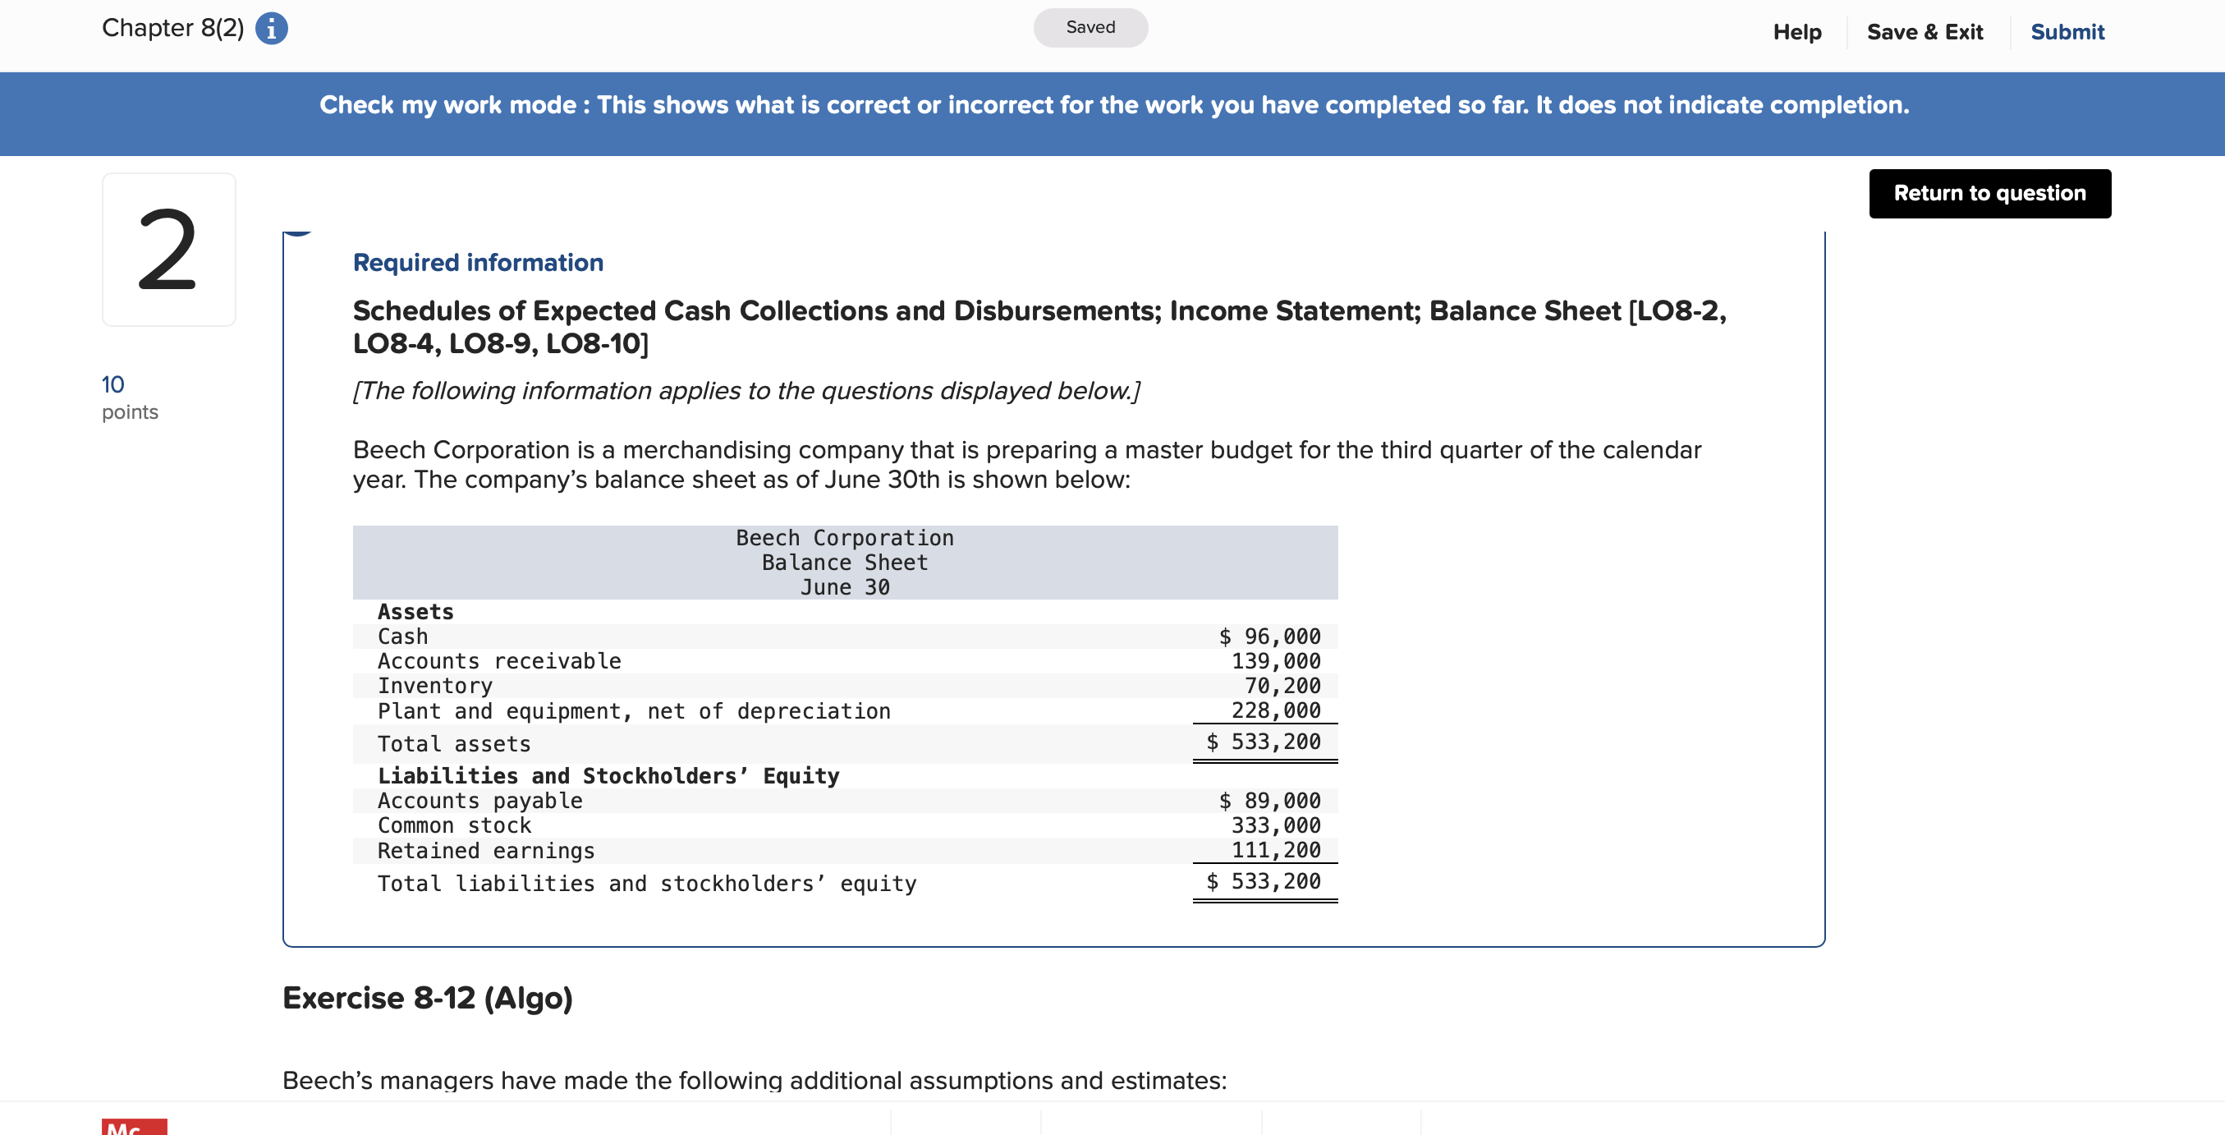Click the Total assets $533,200 value
The image size is (2225, 1135).
point(1263,742)
